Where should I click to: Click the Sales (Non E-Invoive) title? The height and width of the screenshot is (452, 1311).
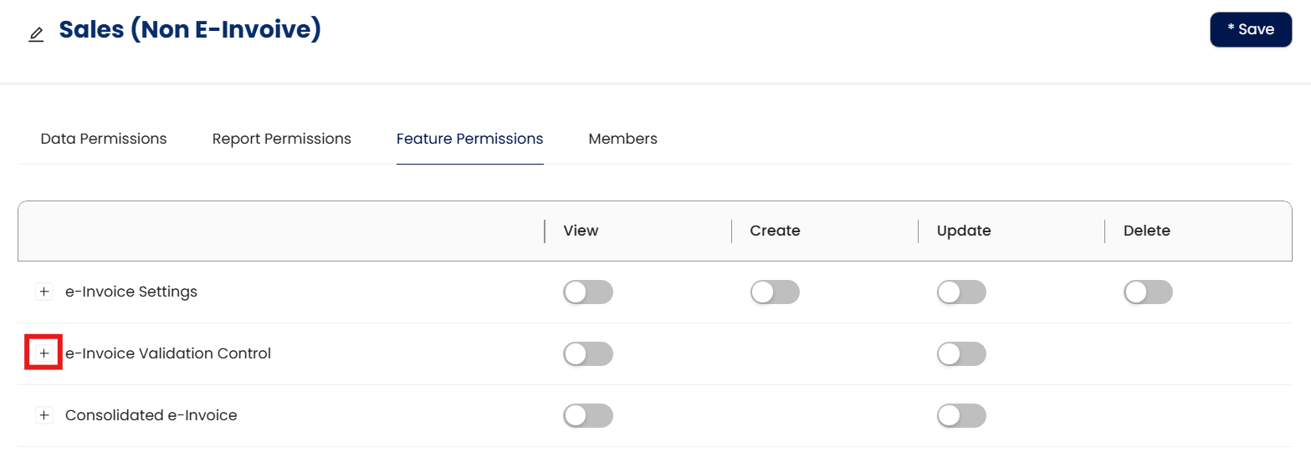coord(190,30)
